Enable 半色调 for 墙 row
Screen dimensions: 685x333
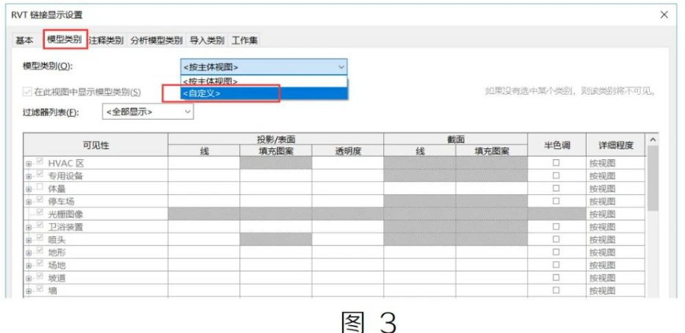click(556, 290)
